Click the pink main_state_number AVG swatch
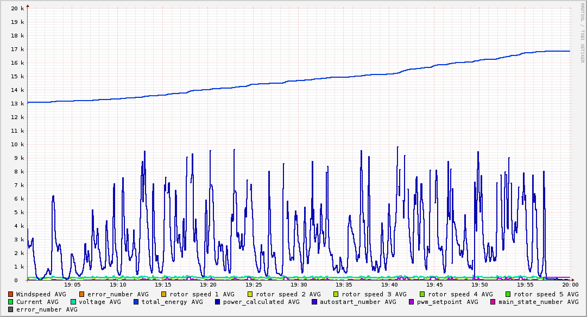The height and width of the screenshot is (317, 587). (x=493, y=302)
